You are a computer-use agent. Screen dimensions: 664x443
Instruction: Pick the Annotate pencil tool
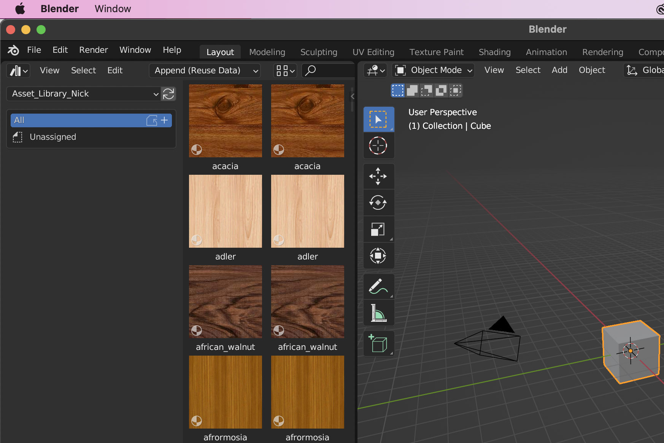pyautogui.click(x=378, y=286)
